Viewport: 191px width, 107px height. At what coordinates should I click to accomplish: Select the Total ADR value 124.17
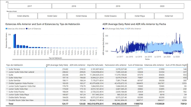click(65, 104)
